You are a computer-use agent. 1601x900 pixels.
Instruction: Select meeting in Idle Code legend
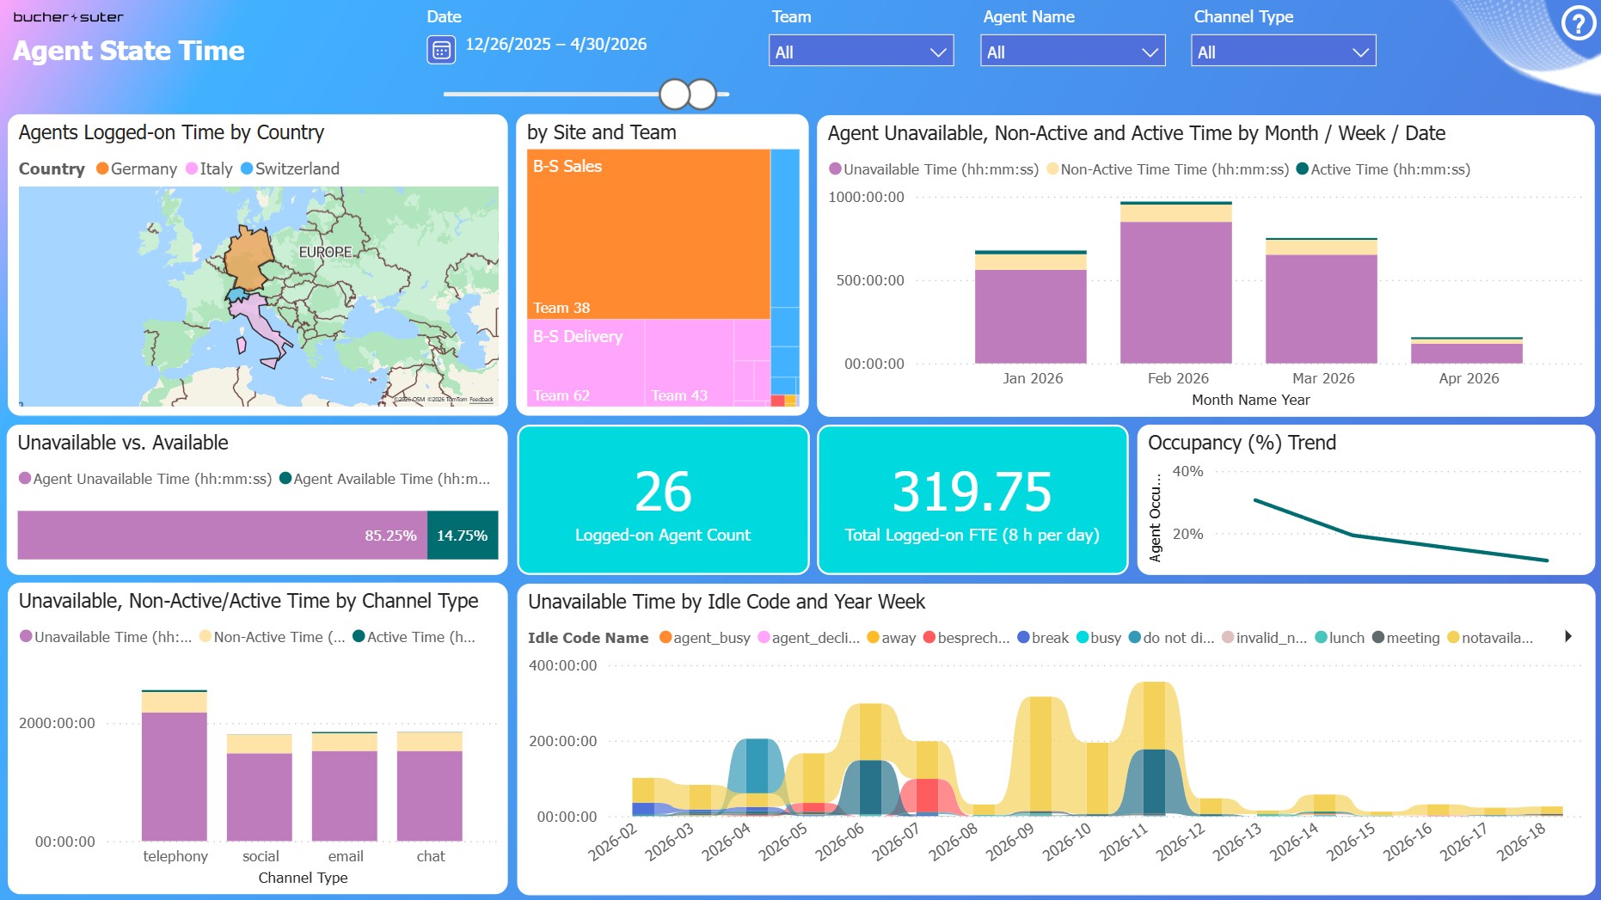pos(1406,638)
